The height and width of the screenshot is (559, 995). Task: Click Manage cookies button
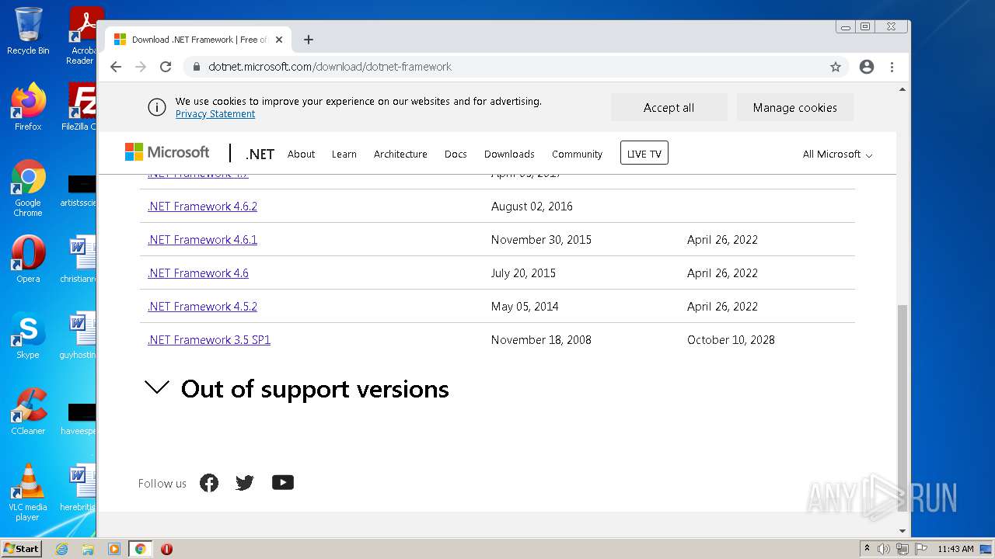pos(794,108)
